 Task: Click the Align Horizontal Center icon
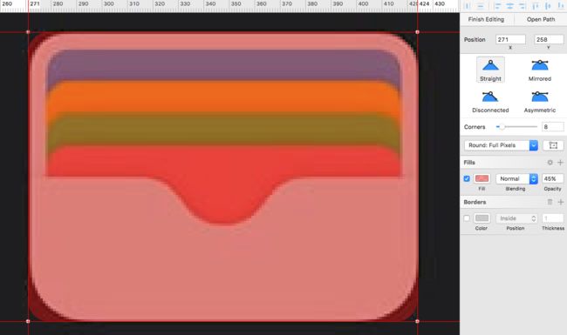(510, 6)
